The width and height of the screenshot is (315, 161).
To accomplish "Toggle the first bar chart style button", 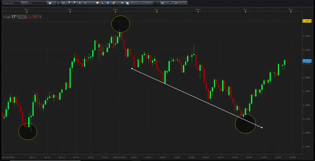I will pyautogui.click(x=58, y=3).
